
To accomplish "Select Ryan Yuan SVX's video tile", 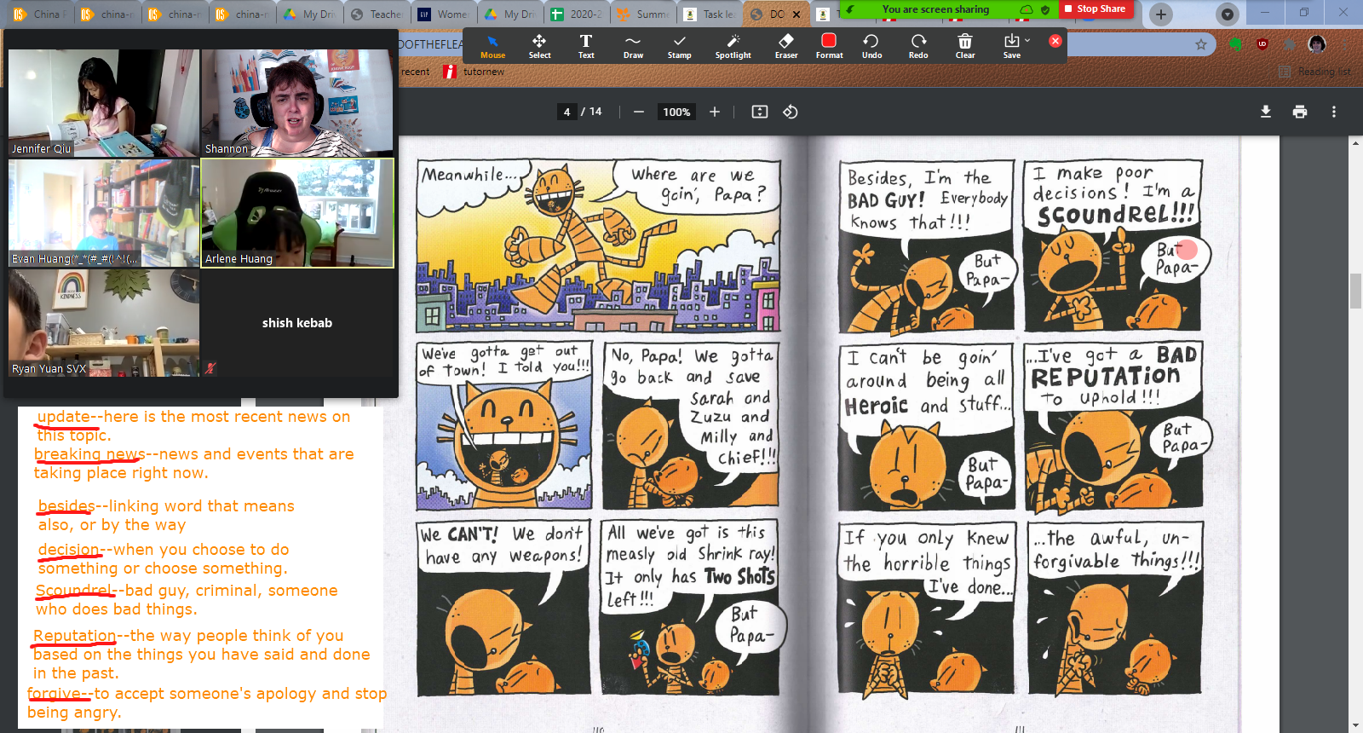I will [x=104, y=323].
